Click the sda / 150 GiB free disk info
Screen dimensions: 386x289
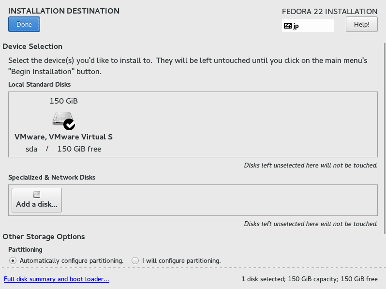[x=63, y=149]
